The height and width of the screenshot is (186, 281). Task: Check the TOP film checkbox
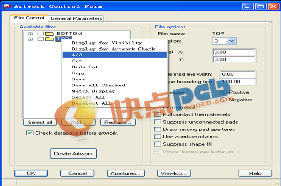coord(41,39)
